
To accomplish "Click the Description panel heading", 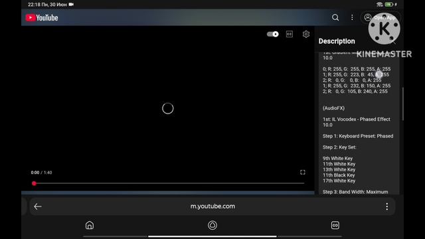I will click(337, 41).
